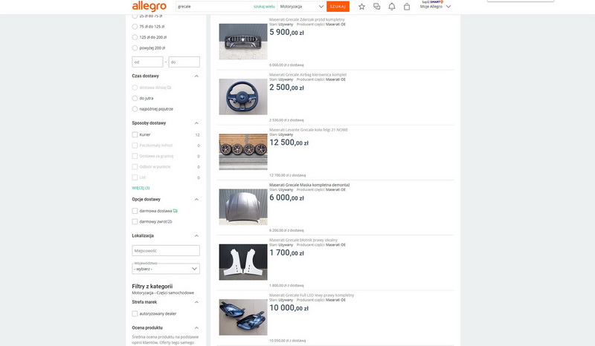Show more delivery options WIĘCEJ (3)
The width and height of the screenshot is (595, 346).
tap(141, 188)
